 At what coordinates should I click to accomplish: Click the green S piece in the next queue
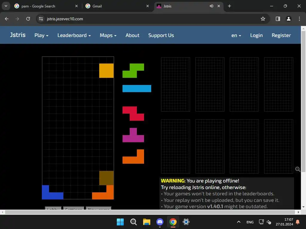pos(133,70)
